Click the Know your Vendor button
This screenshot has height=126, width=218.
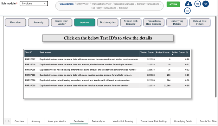tap(61, 22)
